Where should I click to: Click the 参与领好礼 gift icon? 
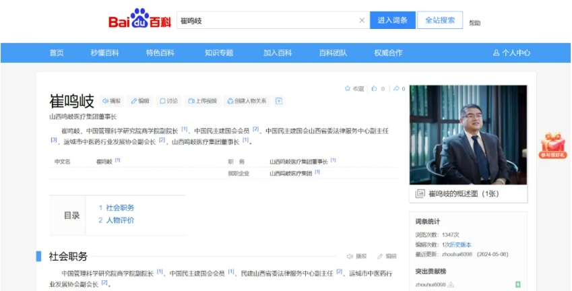coord(552,145)
